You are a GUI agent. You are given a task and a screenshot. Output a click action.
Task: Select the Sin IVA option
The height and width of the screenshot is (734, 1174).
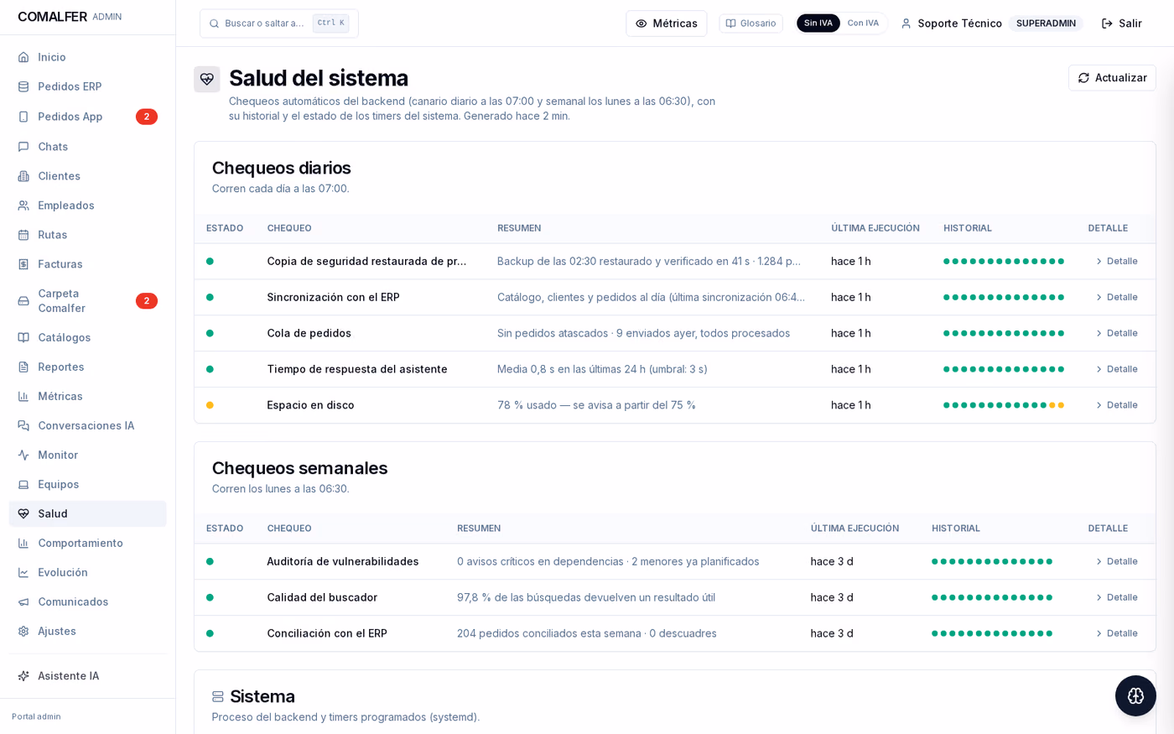[x=818, y=23]
